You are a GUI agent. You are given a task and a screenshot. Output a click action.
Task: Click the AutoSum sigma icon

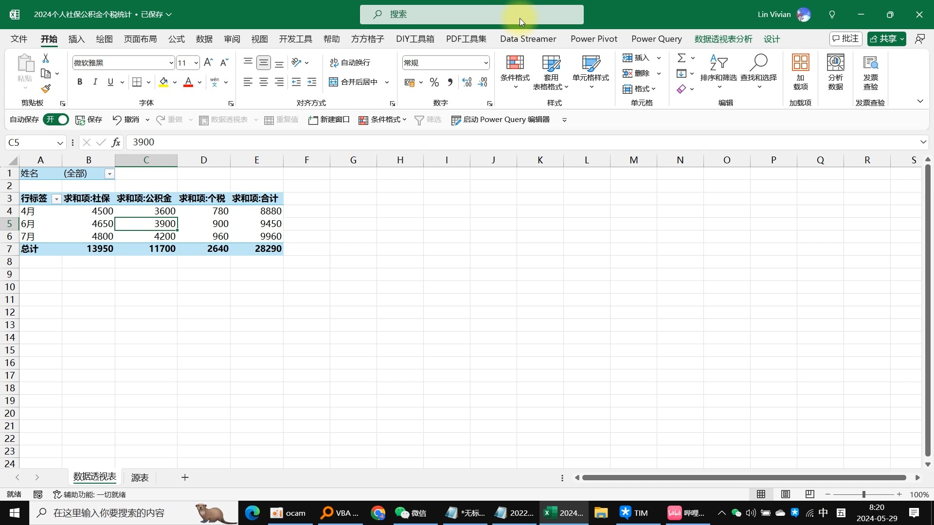click(682, 58)
